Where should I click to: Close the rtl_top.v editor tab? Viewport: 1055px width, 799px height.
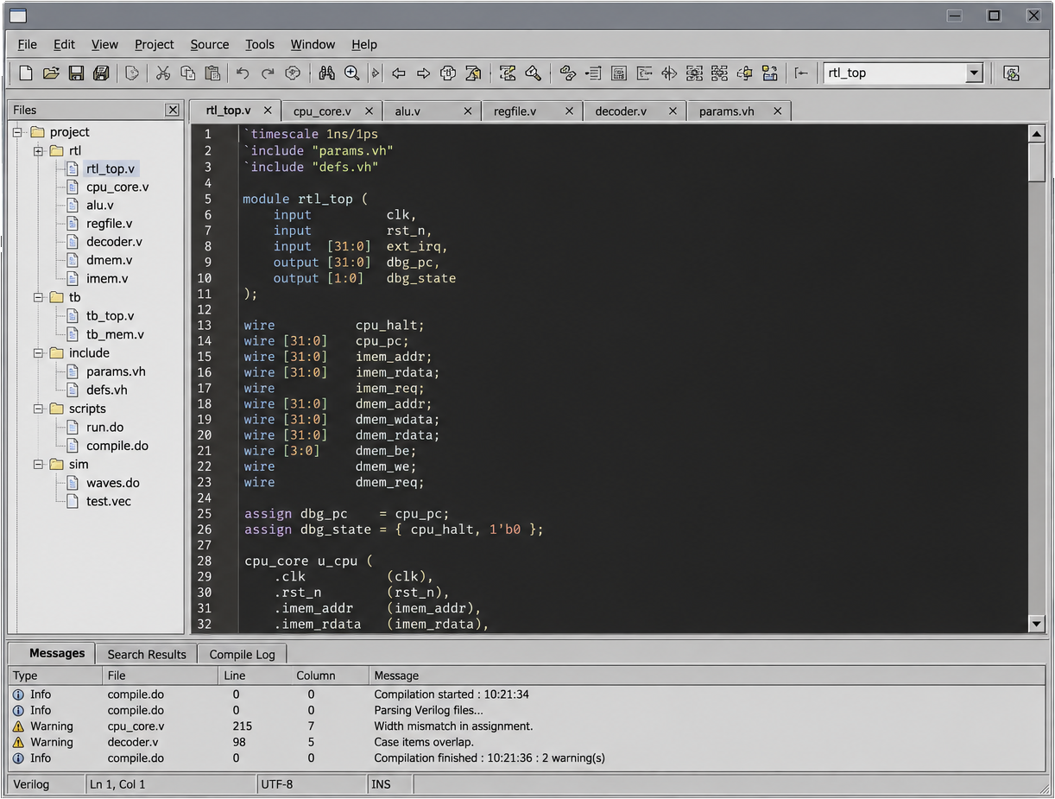[x=268, y=111]
